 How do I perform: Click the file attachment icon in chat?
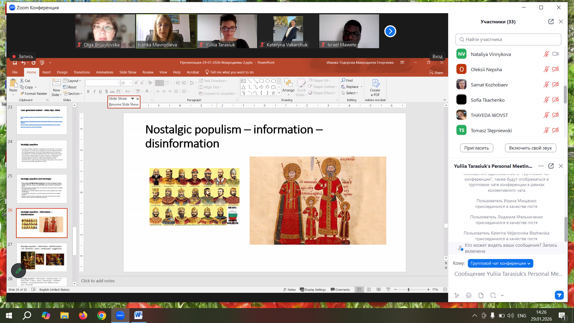[481, 295]
